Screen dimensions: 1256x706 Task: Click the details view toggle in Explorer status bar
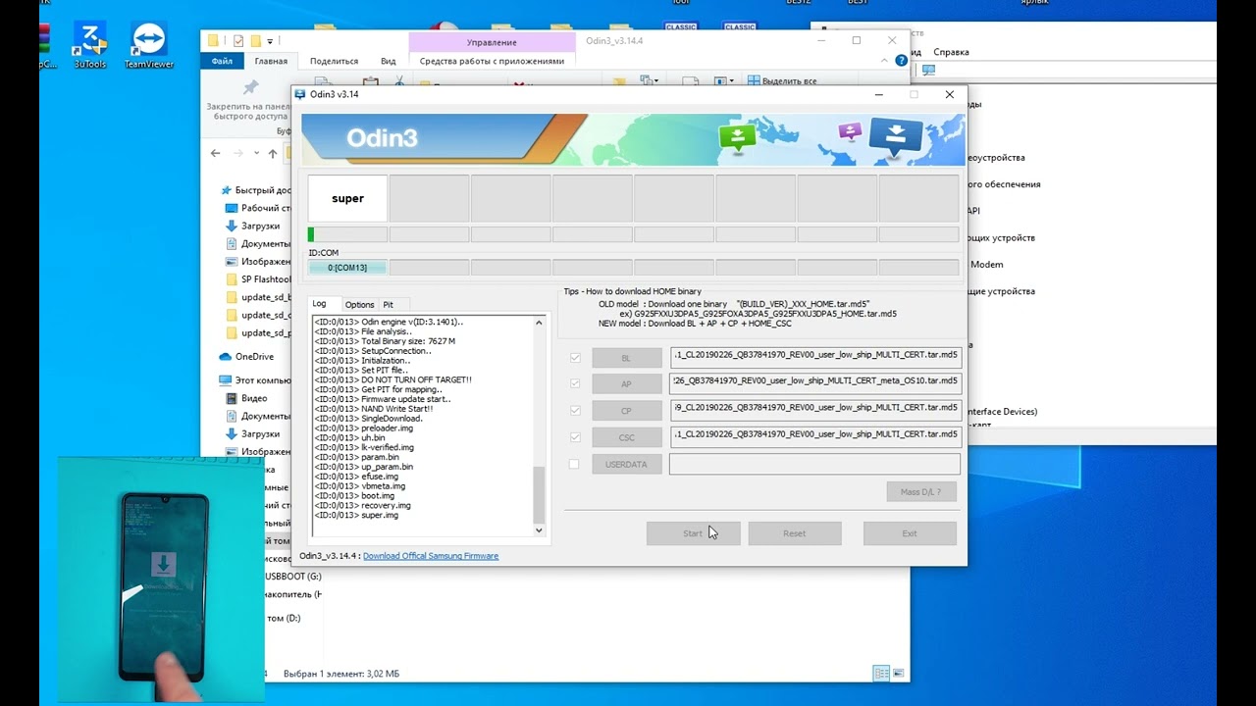click(881, 674)
